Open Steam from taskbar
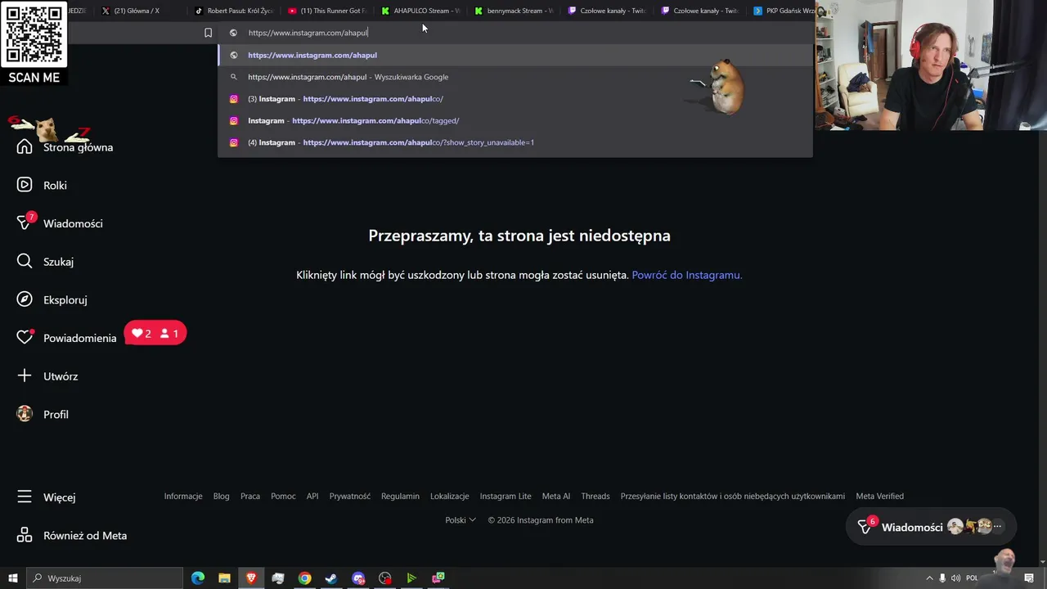This screenshot has width=1047, height=589. [x=331, y=578]
